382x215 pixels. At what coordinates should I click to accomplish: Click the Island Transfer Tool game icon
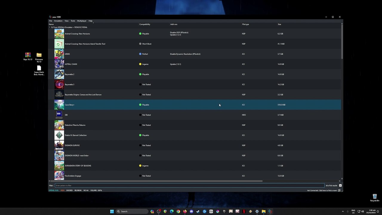[59, 44]
